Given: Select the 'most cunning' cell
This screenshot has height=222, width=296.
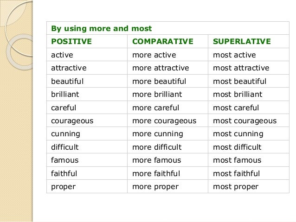Looking at the screenshot, I should [x=238, y=134].
